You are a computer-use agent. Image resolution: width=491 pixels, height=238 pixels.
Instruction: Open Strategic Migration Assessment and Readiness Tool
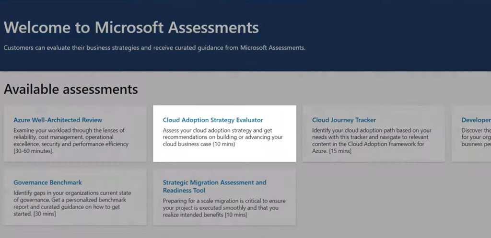click(x=214, y=186)
